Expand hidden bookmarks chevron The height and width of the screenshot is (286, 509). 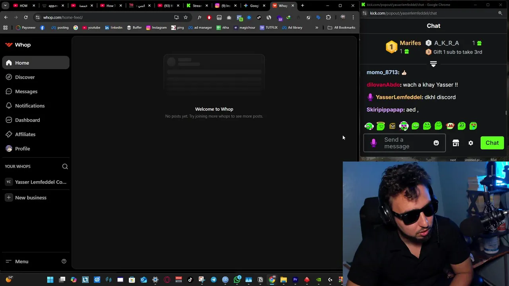click(317, 27)
